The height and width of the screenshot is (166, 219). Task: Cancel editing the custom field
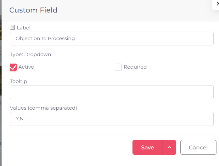[198, 147]
